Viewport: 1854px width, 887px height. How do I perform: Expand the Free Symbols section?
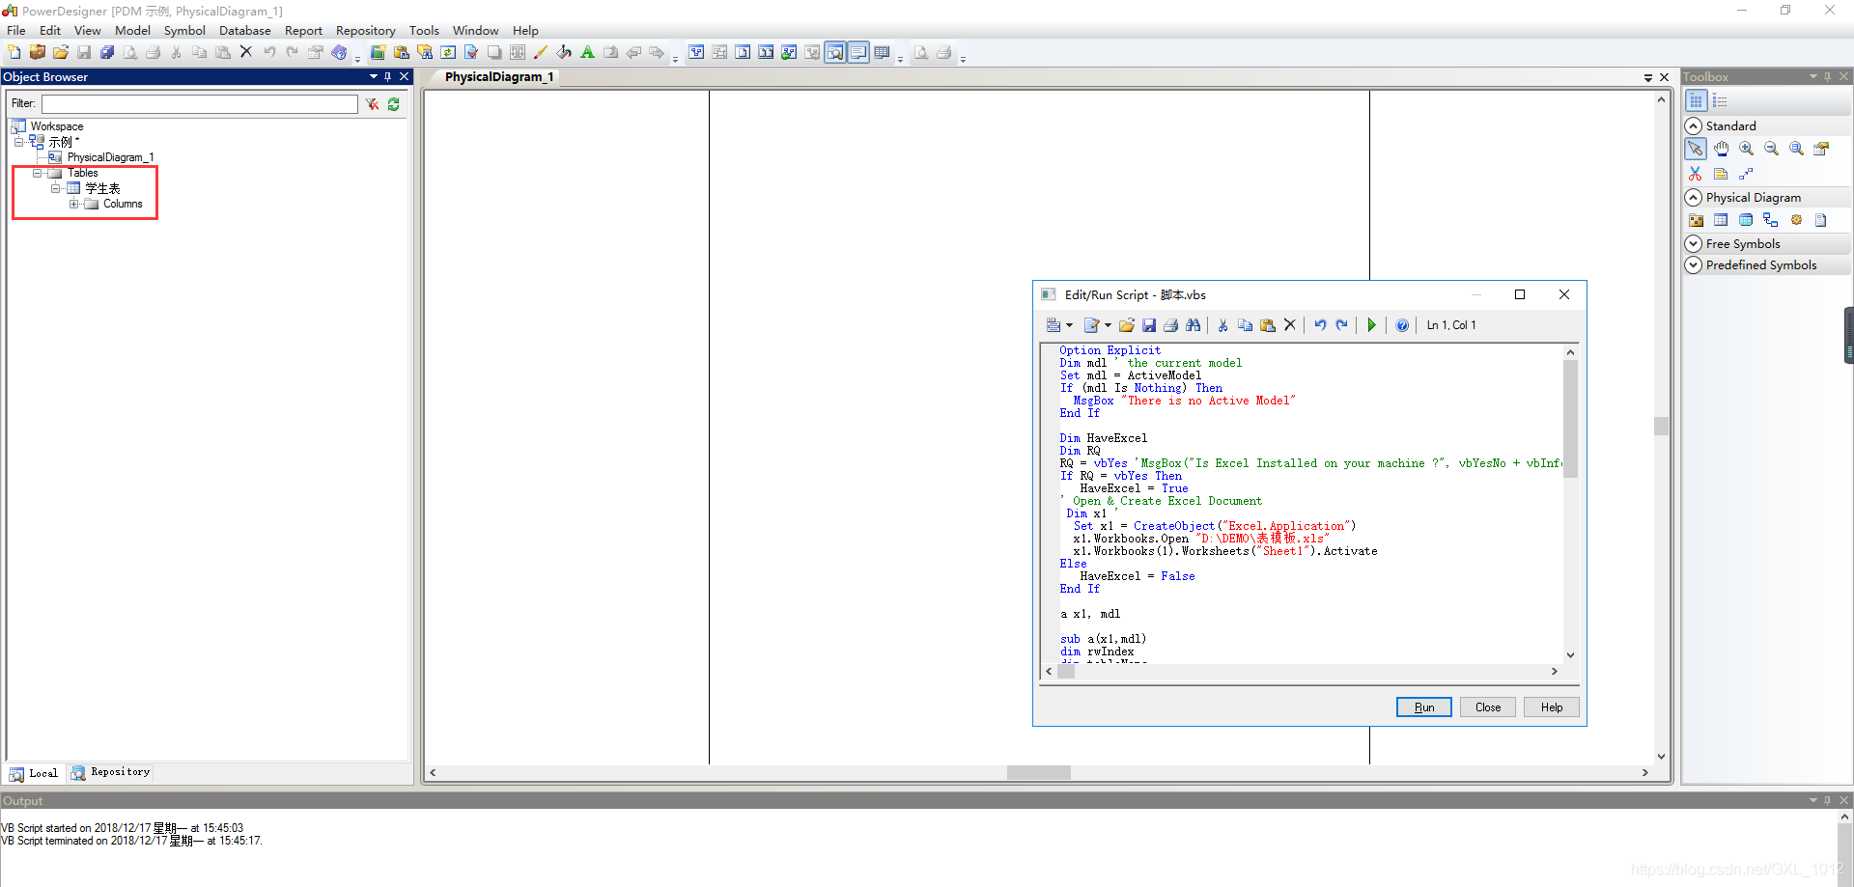coord(1694,244)
